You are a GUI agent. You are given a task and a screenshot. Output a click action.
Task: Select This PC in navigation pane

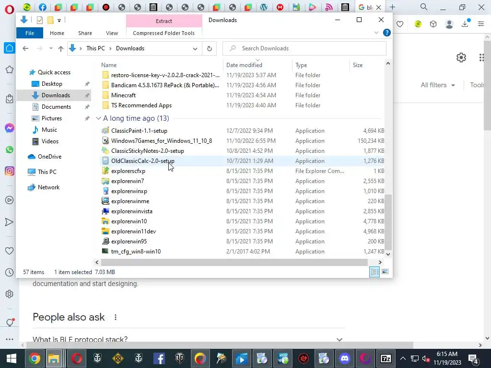47,172
